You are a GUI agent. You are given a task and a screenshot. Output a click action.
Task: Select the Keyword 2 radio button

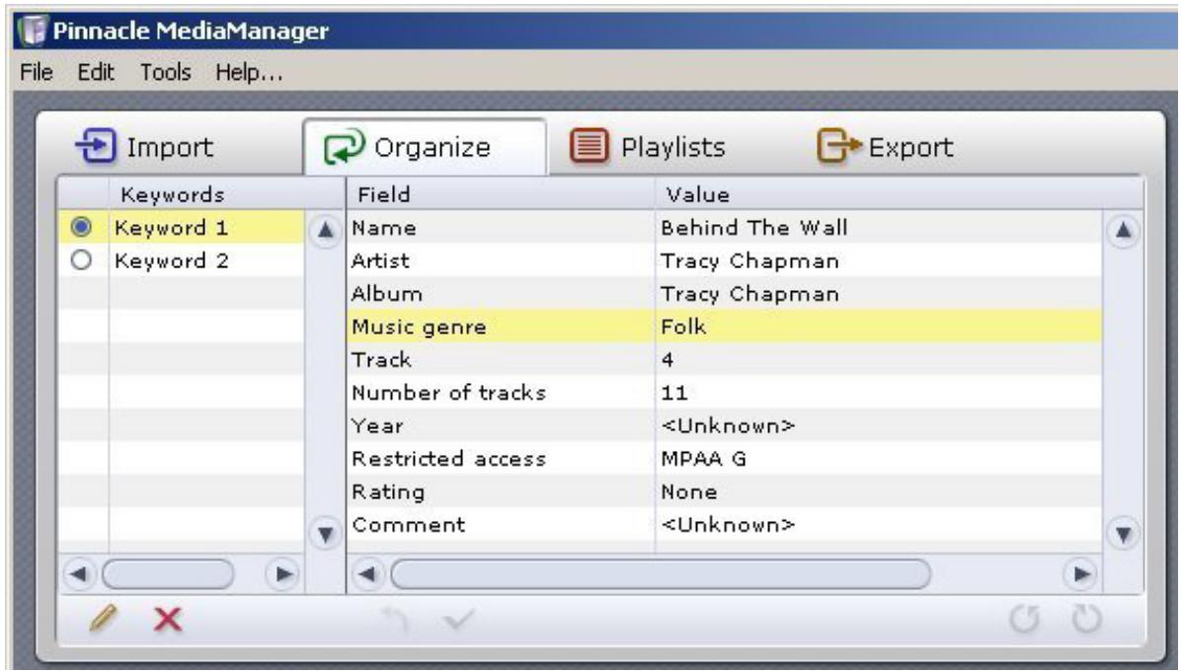pyautogui.click(x=81, y=261)
